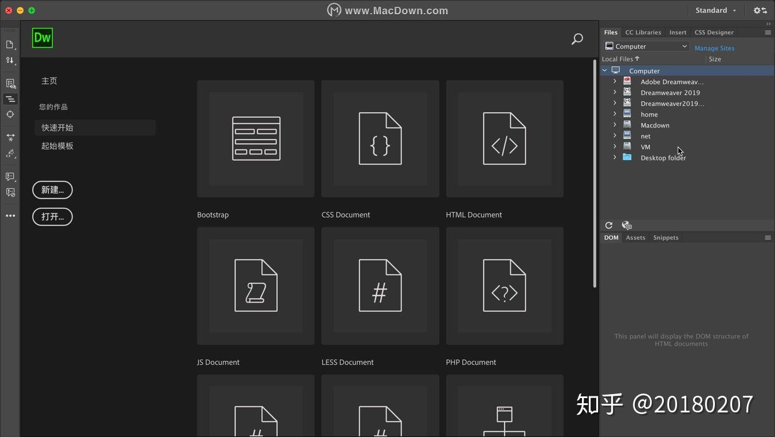Click the 新建… button
The image size is (775, 437).
click(52, 189)
